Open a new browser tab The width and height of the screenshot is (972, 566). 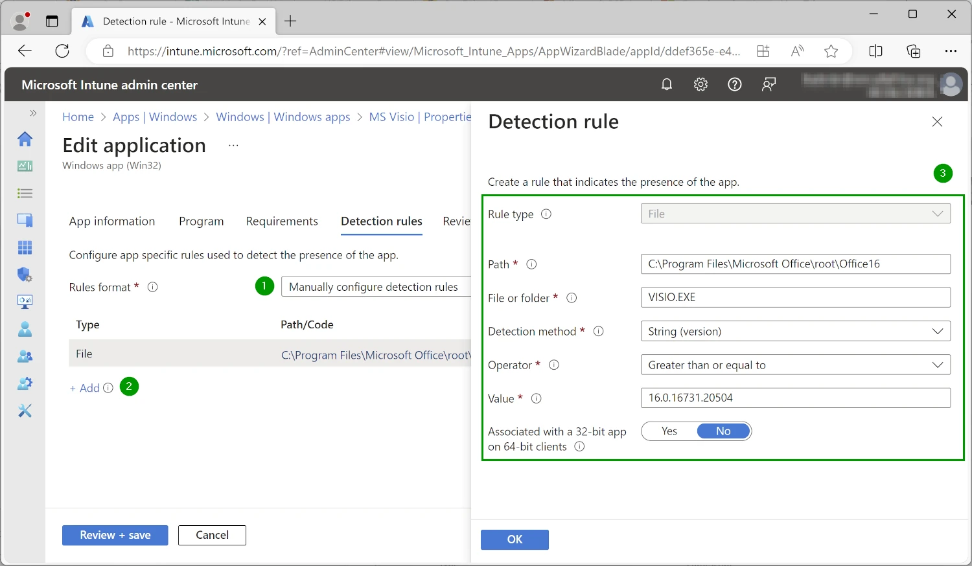click(x=290, y=21)
